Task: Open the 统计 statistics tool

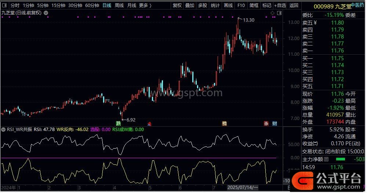Action: point(215,5)
